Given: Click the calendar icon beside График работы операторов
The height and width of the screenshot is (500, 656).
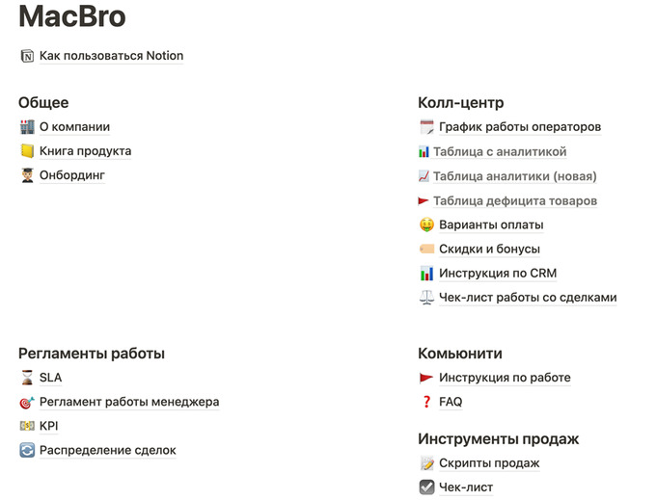Looking at the screenshot, I should click(426, 127).
